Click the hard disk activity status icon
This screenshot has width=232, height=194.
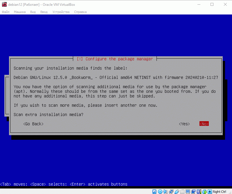154,192
